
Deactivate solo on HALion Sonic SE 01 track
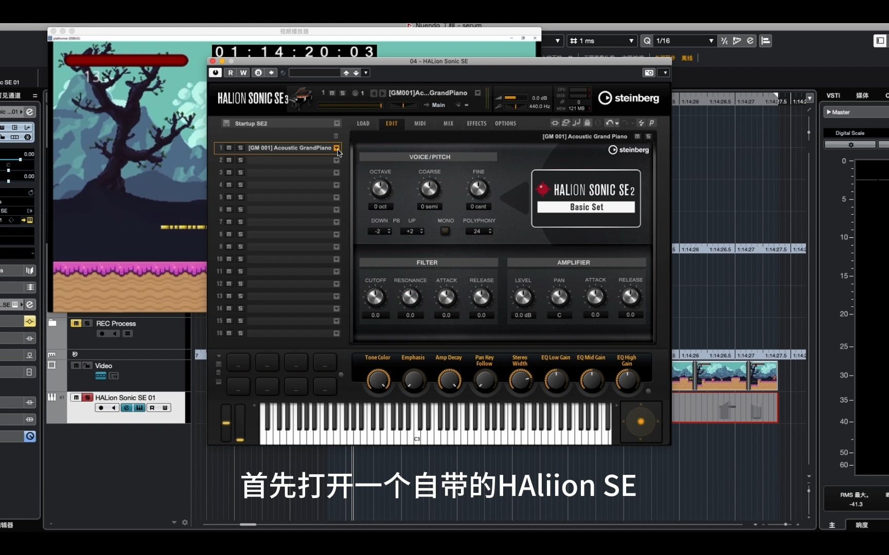pyautogui.click(x=87, y=397)
